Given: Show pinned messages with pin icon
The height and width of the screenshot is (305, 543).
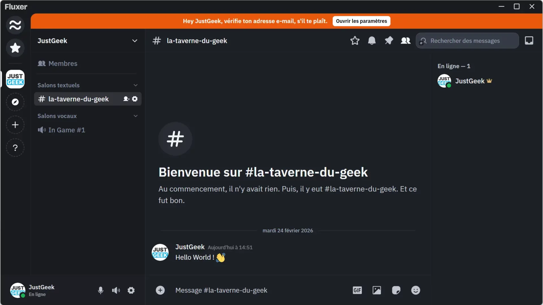Looking at the screenshot, I should coord(389,41).
